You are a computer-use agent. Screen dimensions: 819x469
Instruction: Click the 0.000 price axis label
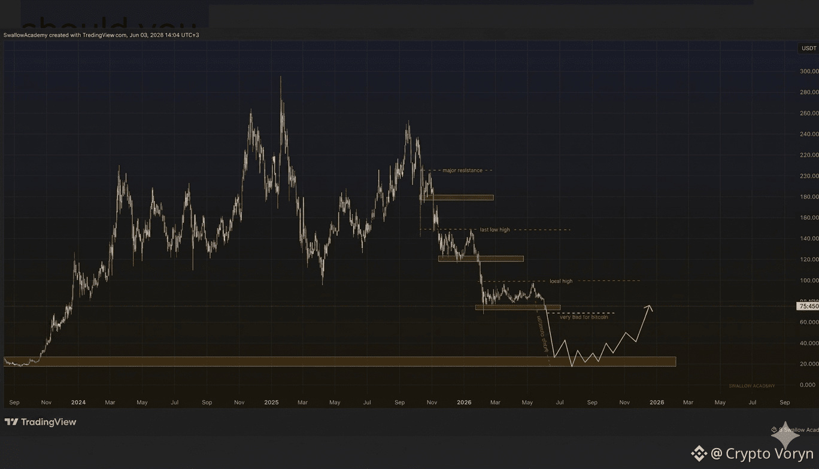tap(808, 385)
